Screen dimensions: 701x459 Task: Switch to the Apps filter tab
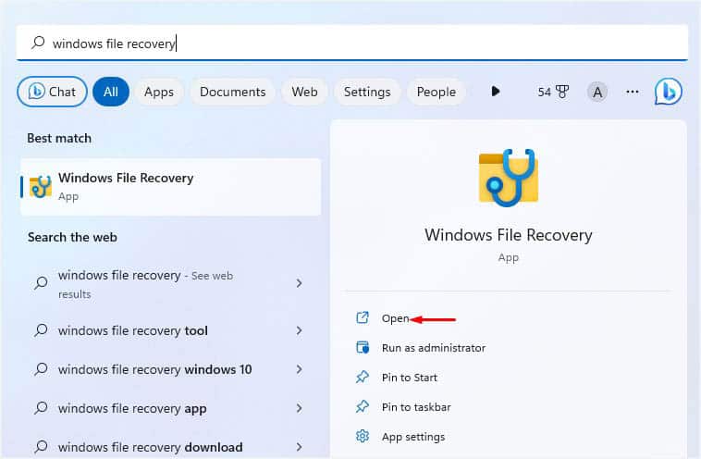pyautogui.click(x=159, y=92)
